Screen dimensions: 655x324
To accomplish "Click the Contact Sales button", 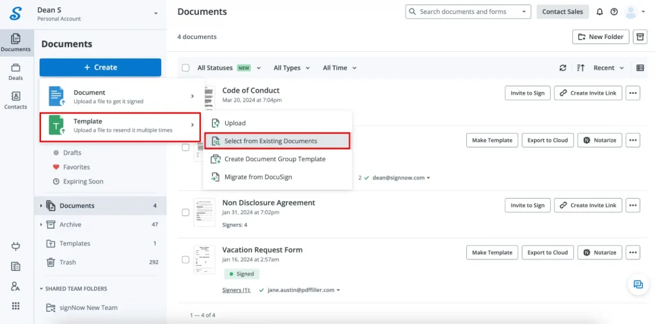I will tap(562, 12).
